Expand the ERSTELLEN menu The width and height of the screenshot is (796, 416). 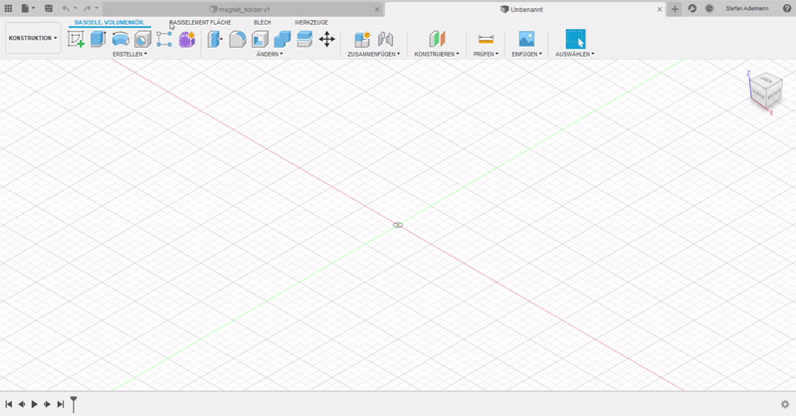click(129, 55)
